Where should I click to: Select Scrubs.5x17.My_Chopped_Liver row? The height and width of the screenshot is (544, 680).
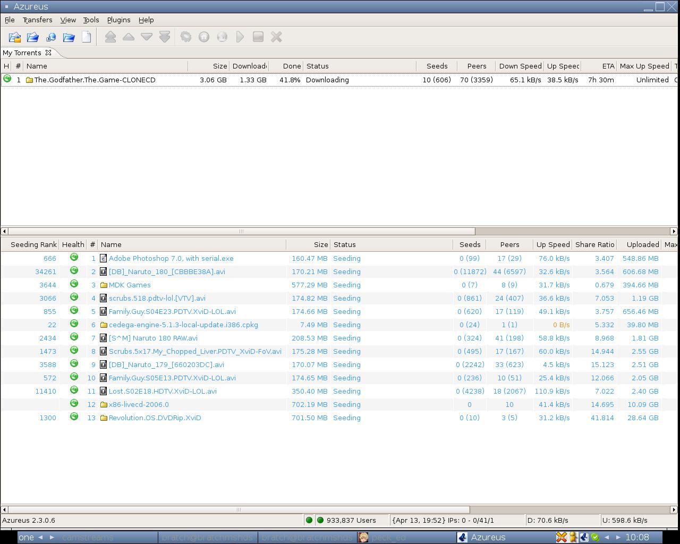339,351
